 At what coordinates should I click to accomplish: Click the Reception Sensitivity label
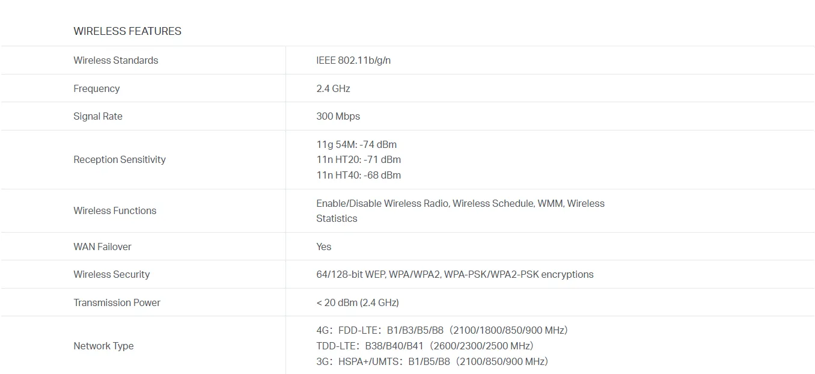[120, 159]
